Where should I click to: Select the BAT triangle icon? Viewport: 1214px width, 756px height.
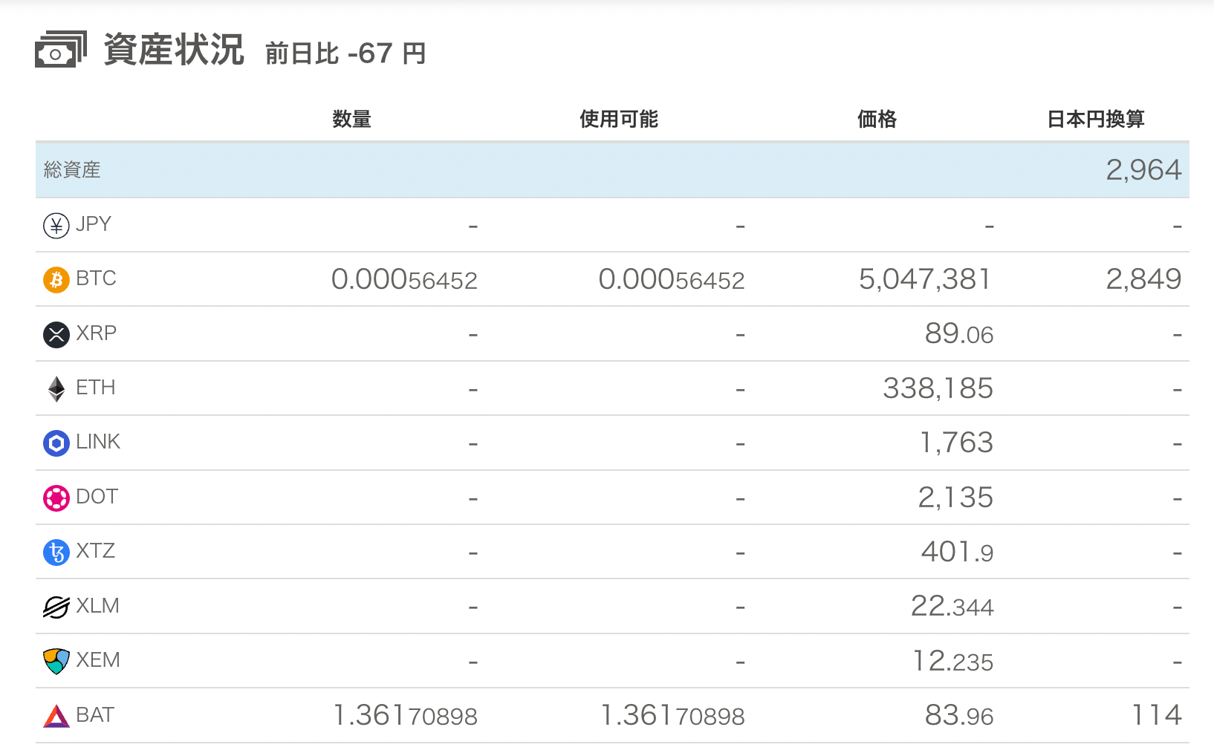(x=56, y=716)
